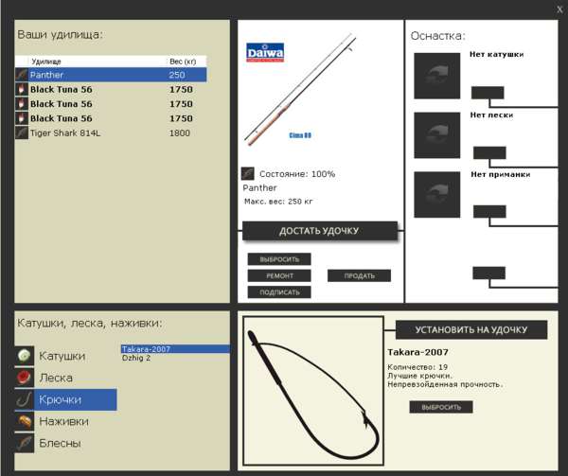Click ВЫБРОСИТЬ button under rod details
The image size is (568, 476).
click(x=279, y=259)
